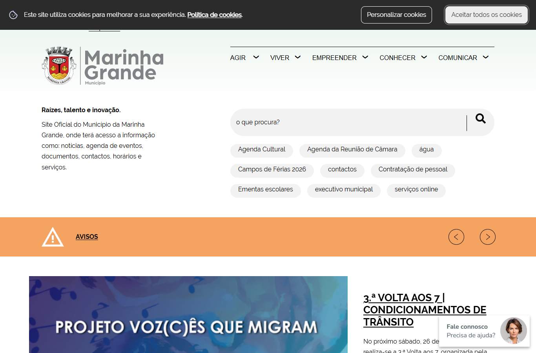Click the chat assistant avatar photo
The height and width of the screenshot is (353, 536).
click(x=514, y=331)
